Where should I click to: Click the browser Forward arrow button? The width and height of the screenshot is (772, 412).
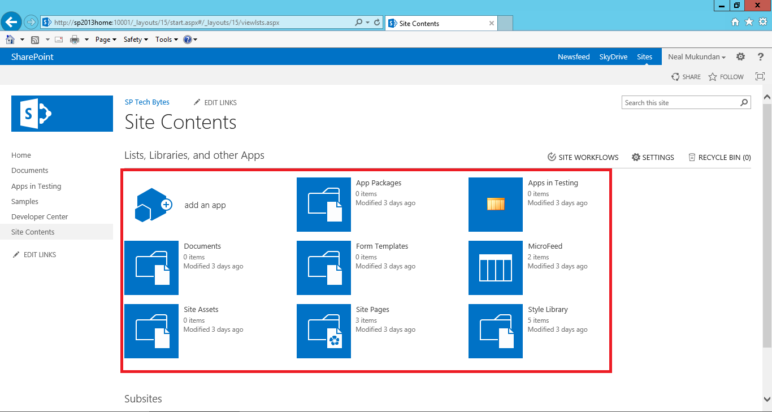pos(31,23)
